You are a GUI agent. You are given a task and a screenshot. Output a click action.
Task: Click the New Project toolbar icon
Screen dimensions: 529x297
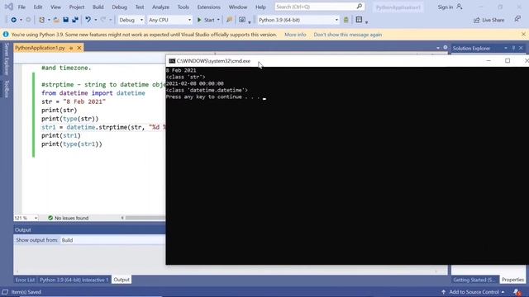point(42,20)
